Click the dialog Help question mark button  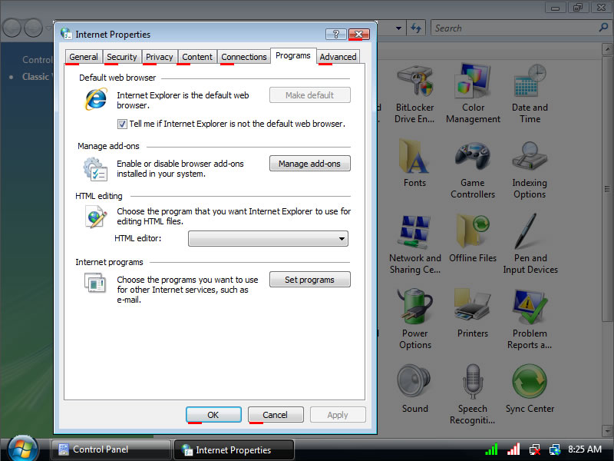336,34
